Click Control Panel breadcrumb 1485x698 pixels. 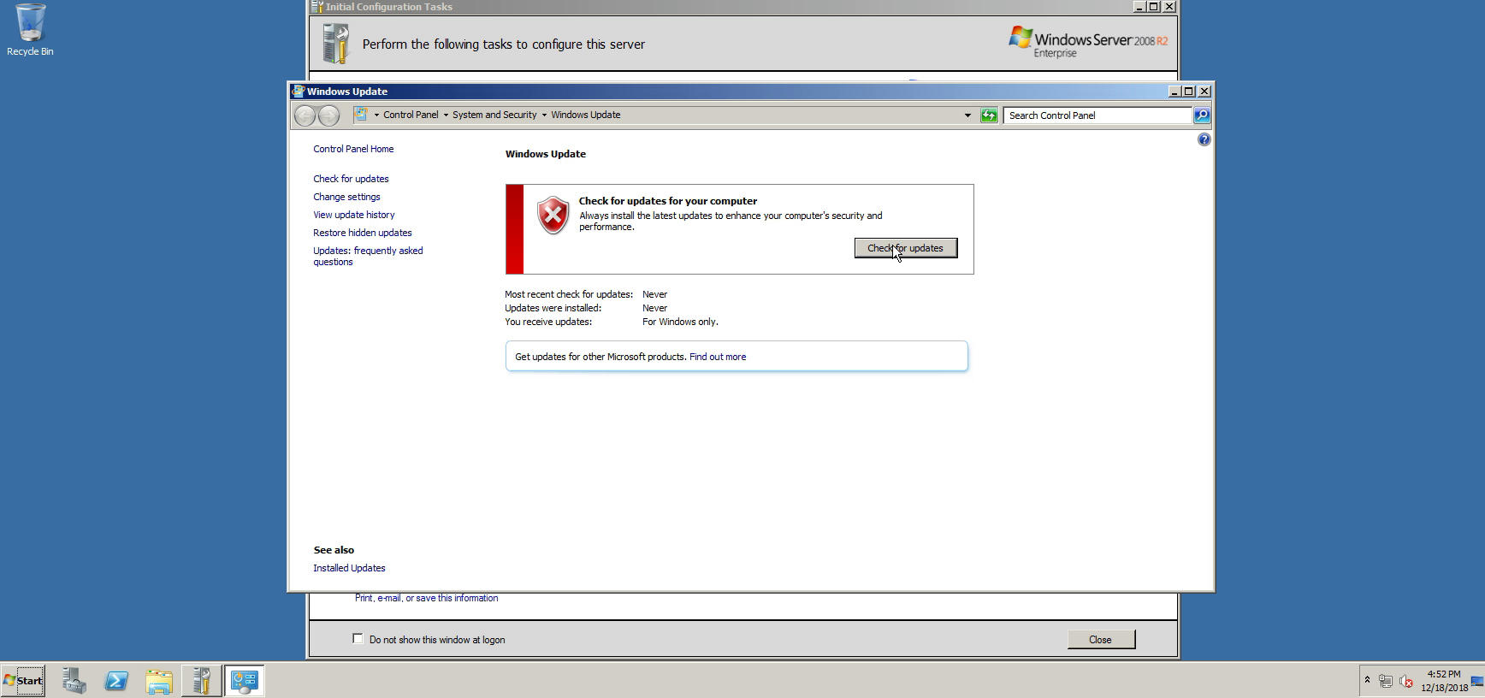411,115
